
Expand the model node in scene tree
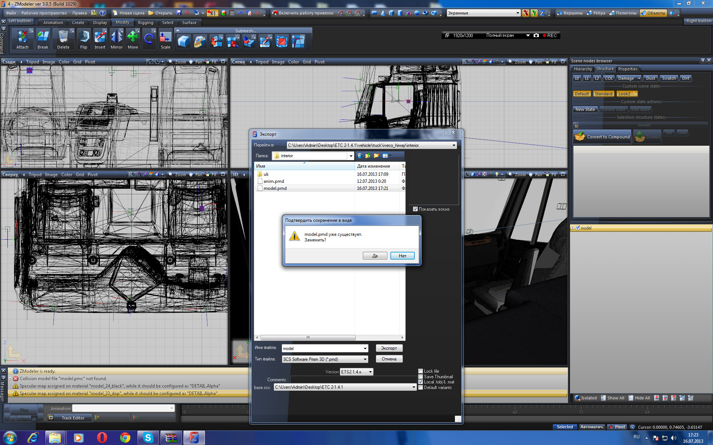pyautogui.click(x=572, y=228)
